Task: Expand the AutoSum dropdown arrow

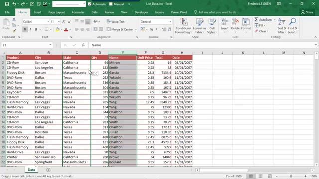Action: click(x=275, y=20)
